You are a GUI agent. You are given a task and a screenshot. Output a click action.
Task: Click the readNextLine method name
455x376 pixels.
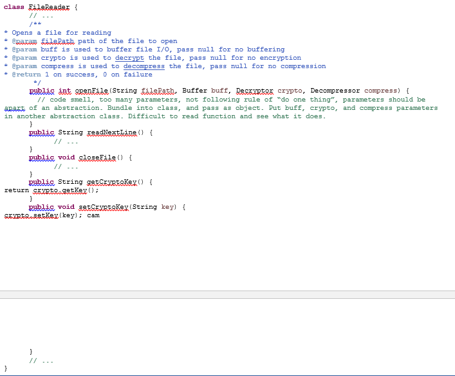point(112,132)
